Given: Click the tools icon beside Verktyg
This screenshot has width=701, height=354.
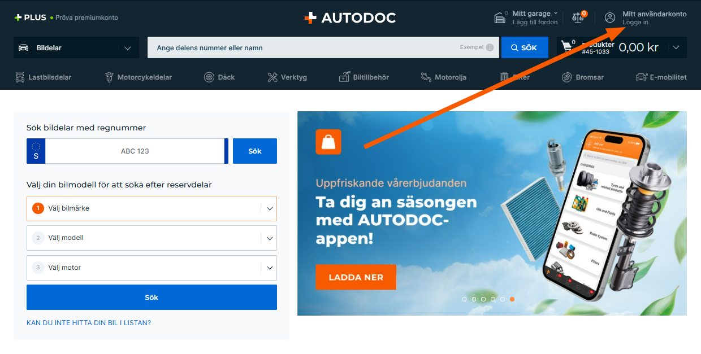Looking at the screenshot, I should [x=272, y=77].
